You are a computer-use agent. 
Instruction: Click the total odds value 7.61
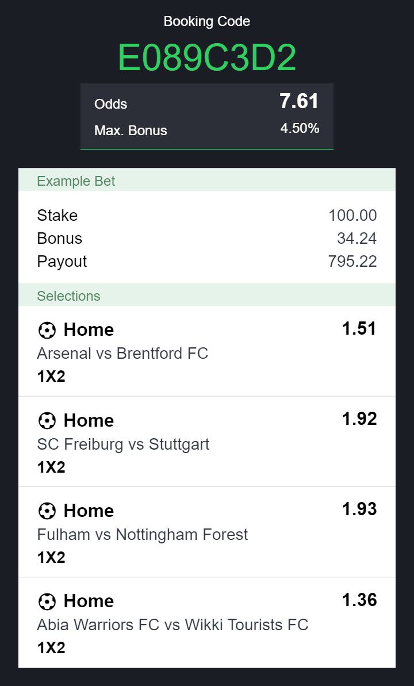(299, 101)
